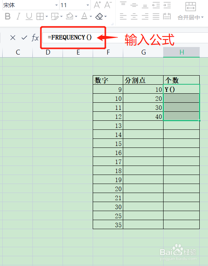Screen dimensions: 208x266
Task: Select cell with 10 in 分割点 column
Action: (x=143, y=89)
